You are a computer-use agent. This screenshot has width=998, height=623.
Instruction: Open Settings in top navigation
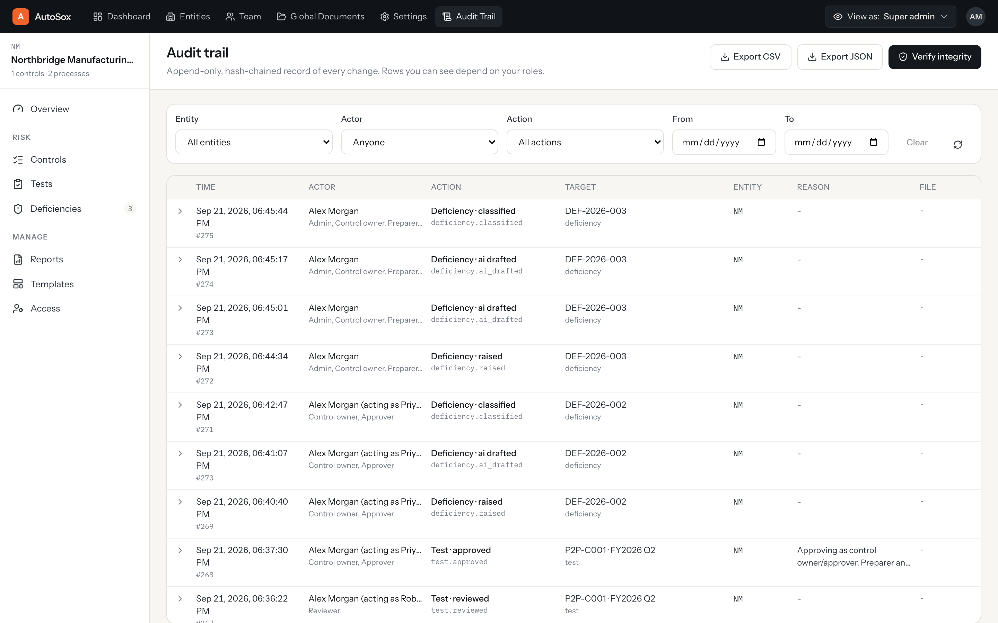(x=403, y=17)
